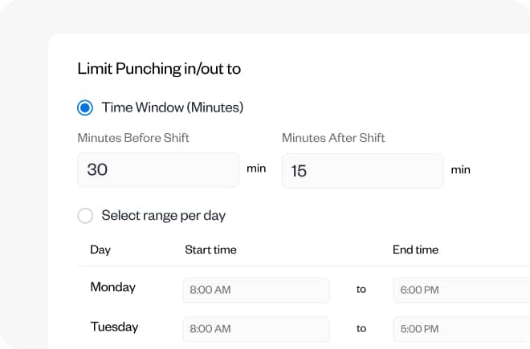Click the 'Start time' column header
This screenshot has height=349, width=530.
[210, 250]
